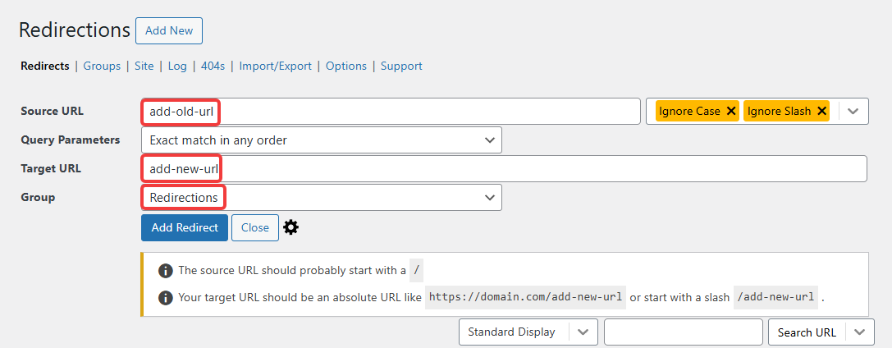This screenshot has width=892, height=348.
Task: Click the Ignore Slash flag label
Action: (x=779, y=112)
